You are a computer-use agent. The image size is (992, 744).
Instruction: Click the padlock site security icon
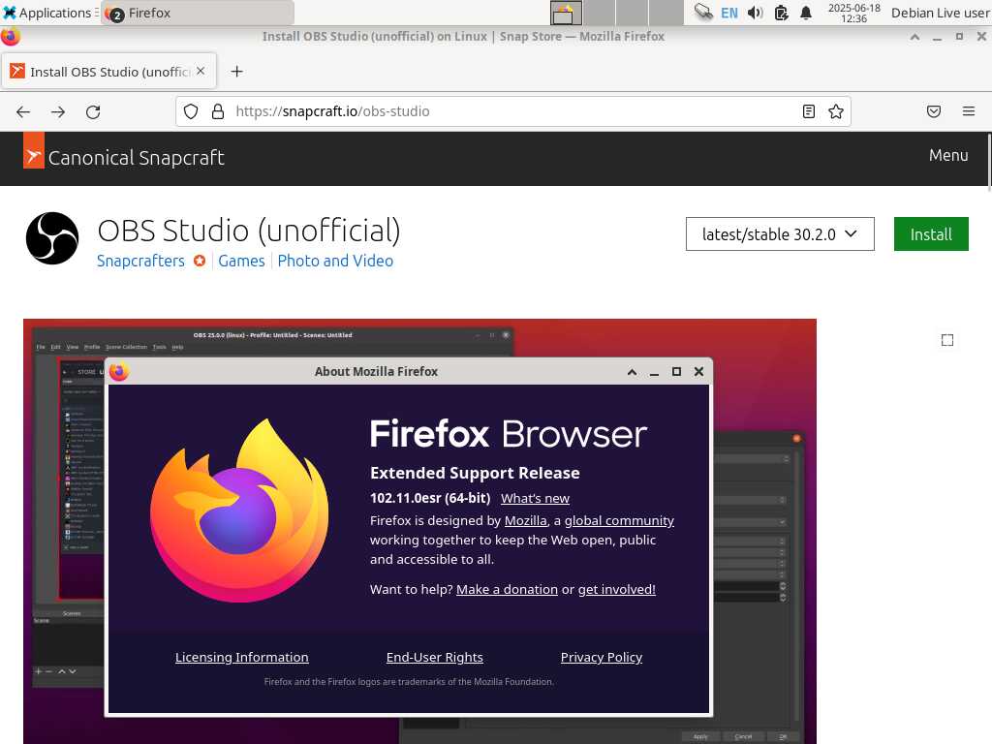tap(218, 112)
